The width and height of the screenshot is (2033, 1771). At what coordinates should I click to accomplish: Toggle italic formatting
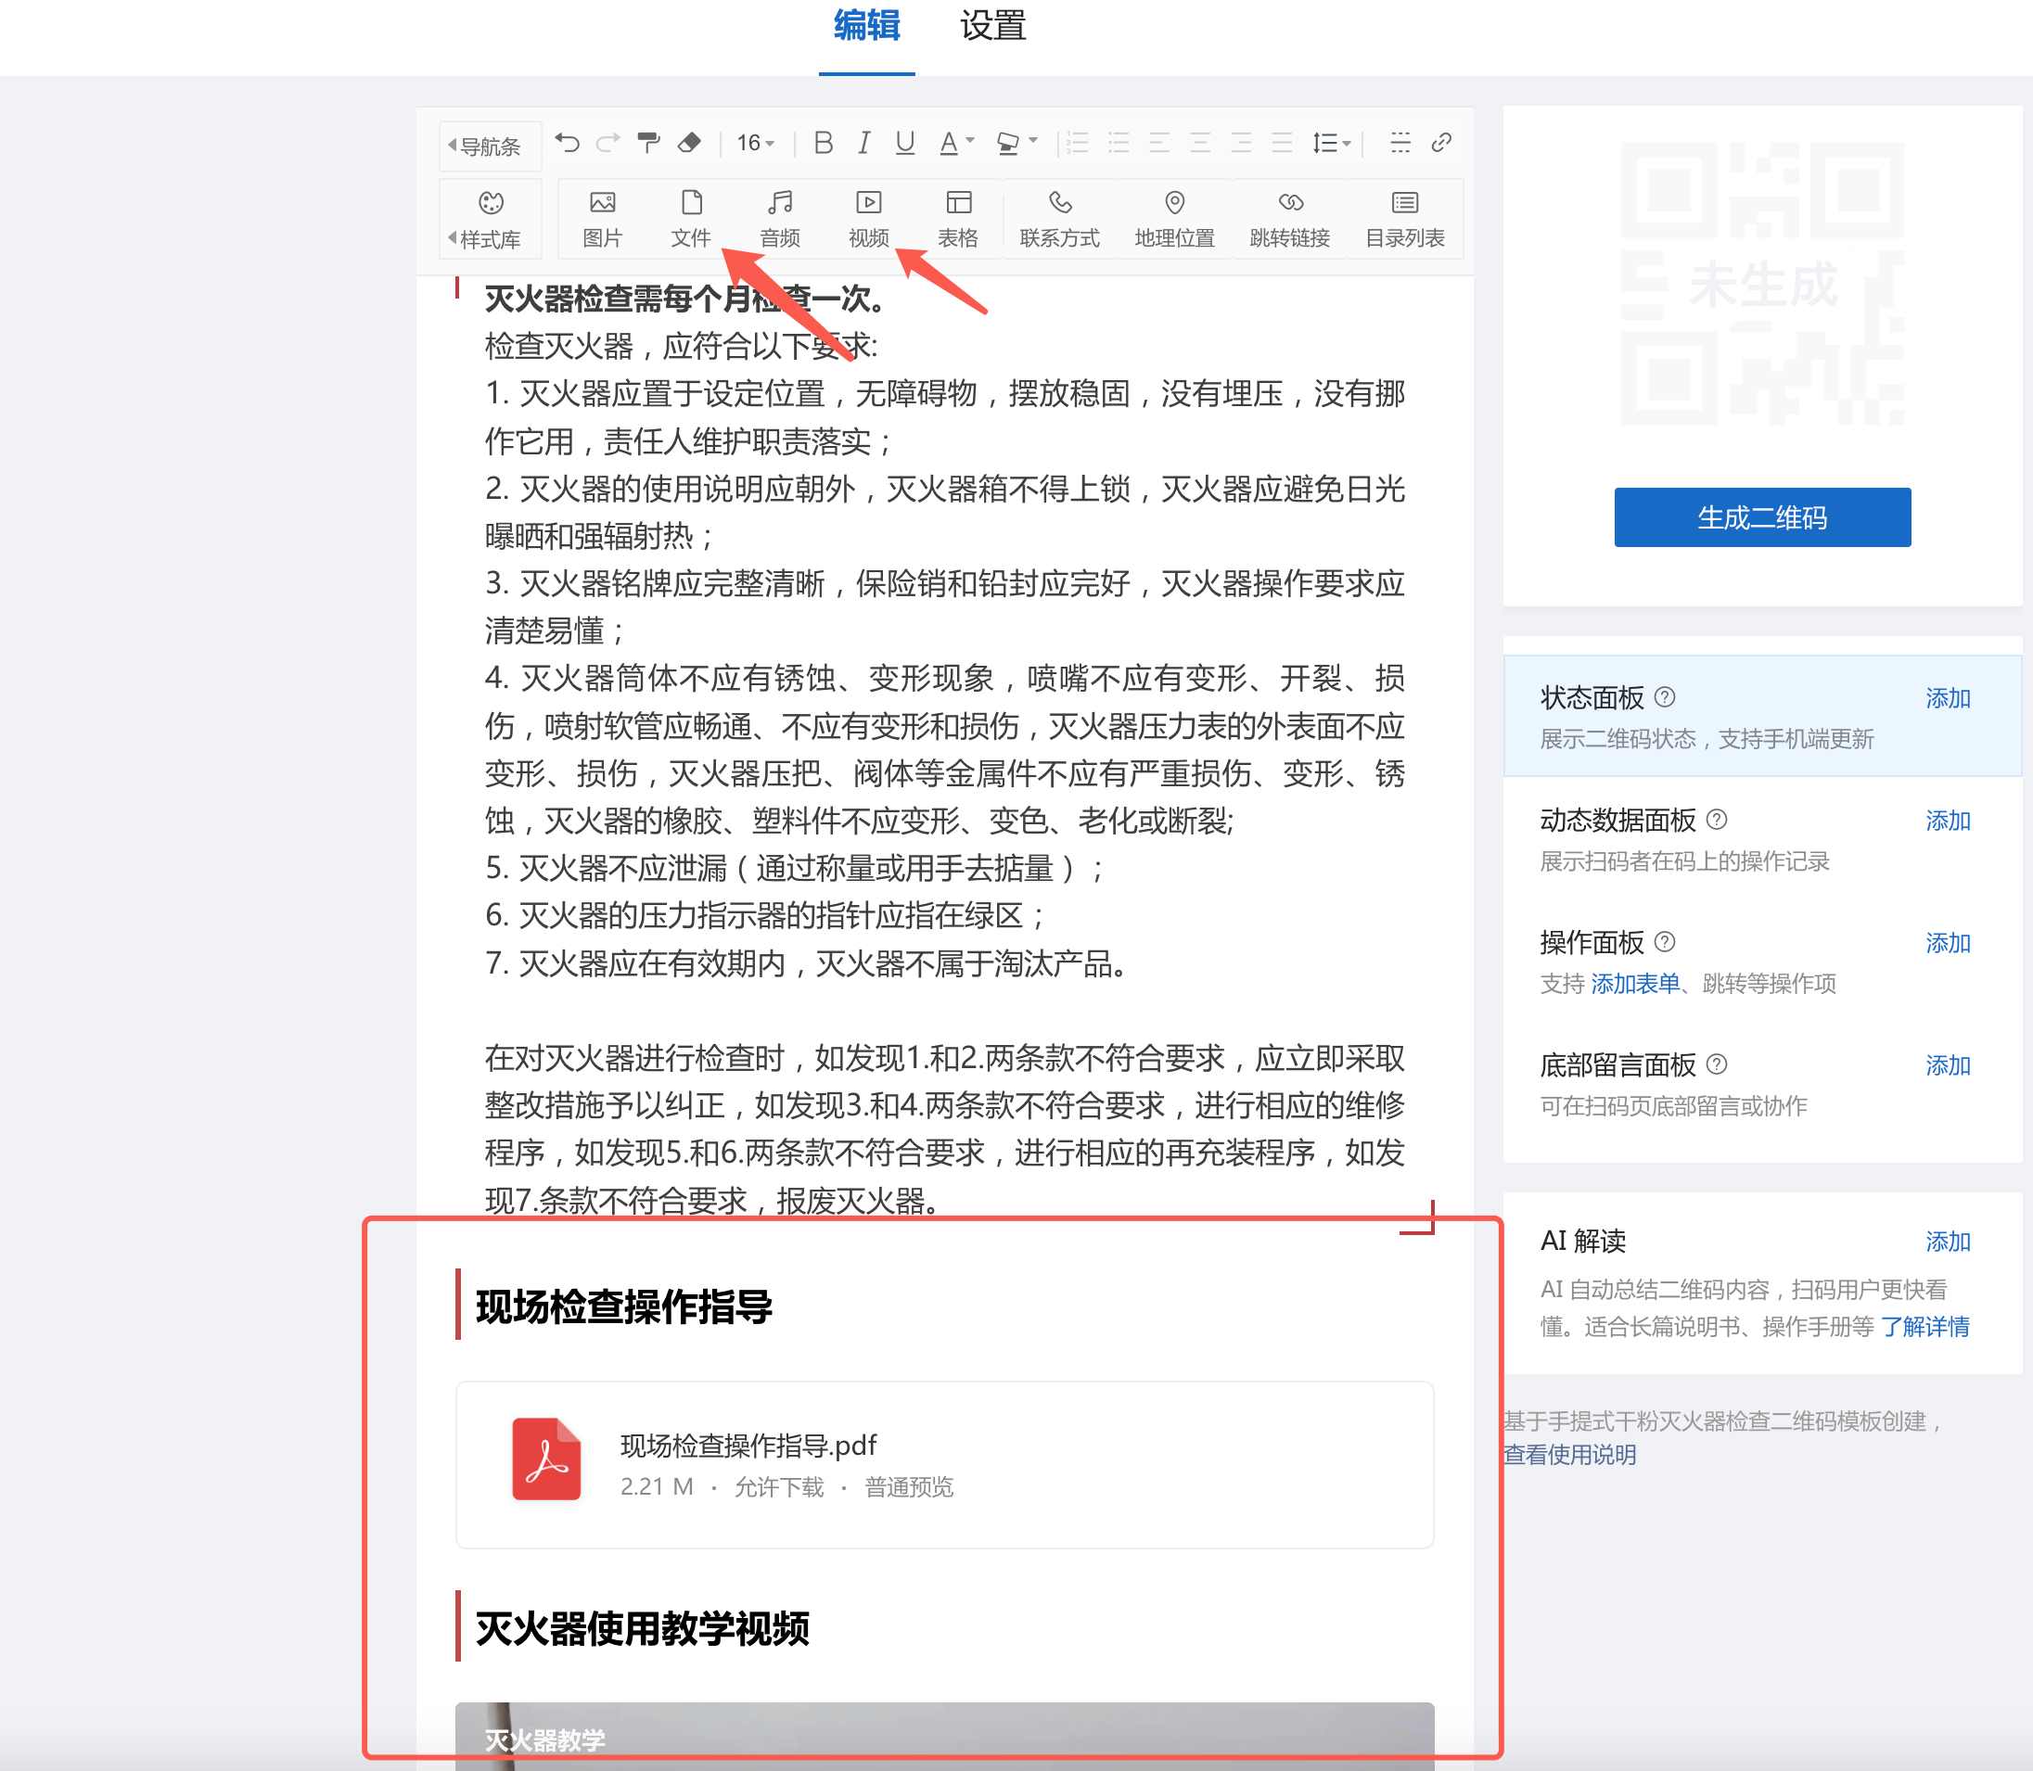coord(863,144)
